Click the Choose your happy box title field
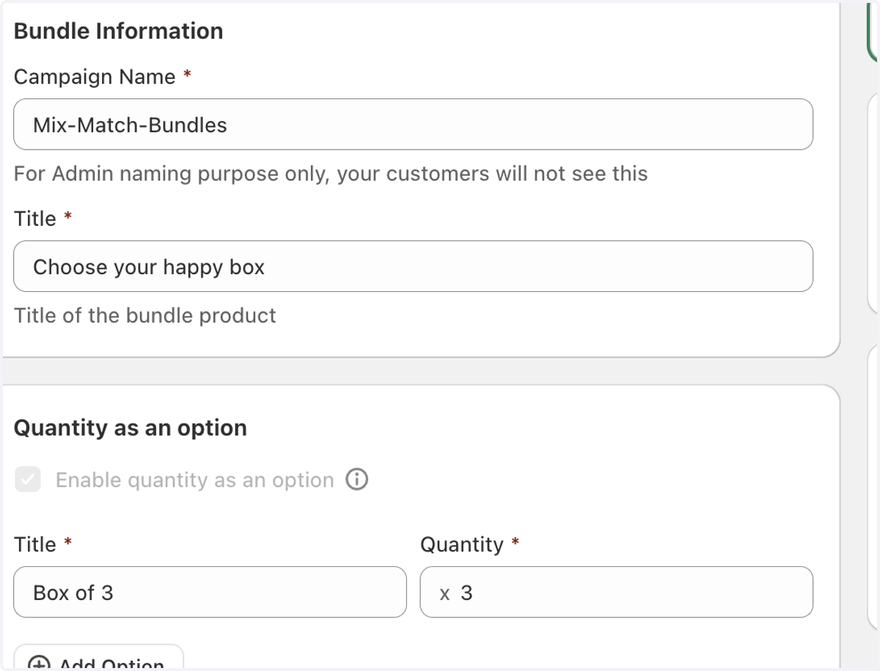The image size is (880, 671). [x=413, y=267]
